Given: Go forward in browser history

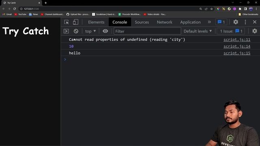Looking at the screenshot, I should tap(9, 9).
